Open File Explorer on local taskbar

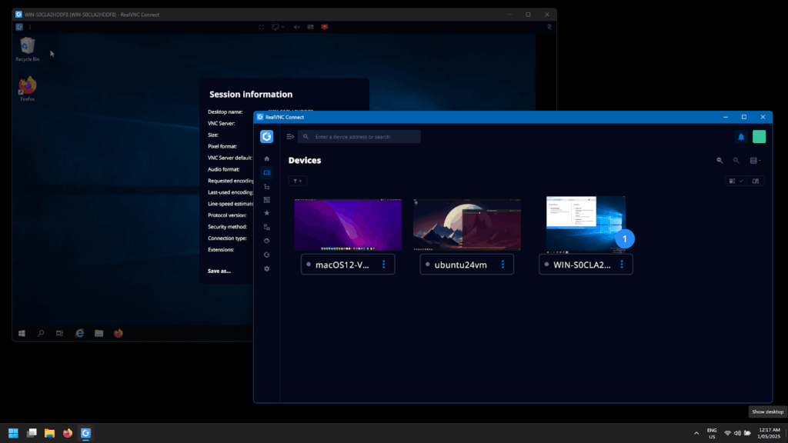tap(49, 433)
